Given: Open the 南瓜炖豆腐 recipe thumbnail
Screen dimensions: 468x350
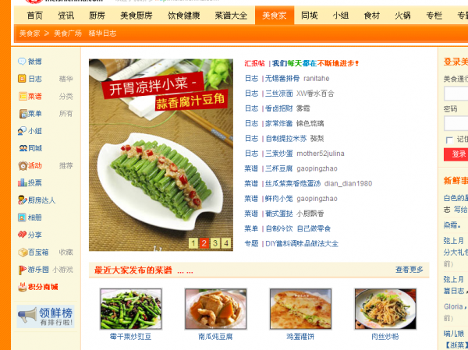Looking at the screenshot, I should tap(215, 309).
